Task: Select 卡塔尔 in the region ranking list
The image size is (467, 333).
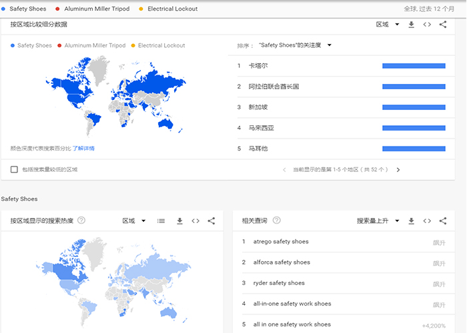Action: (258, 66)
